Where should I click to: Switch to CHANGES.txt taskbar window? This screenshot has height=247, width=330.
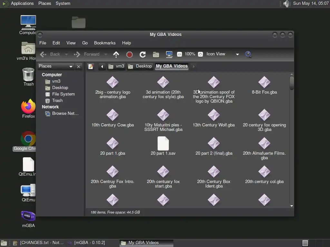tap(38, 243)
